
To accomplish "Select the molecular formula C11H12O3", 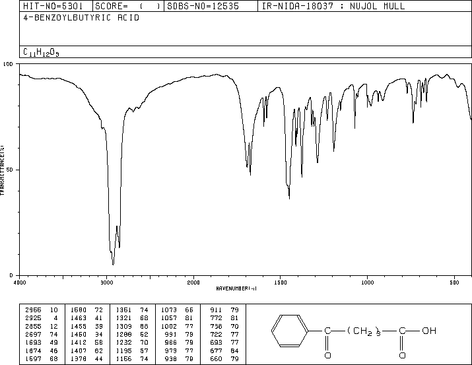I will [x=41, y=52].
